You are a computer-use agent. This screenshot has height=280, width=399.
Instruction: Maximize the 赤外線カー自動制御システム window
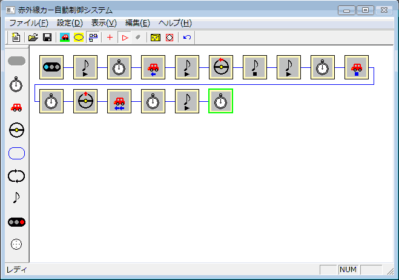pos(365,10)
